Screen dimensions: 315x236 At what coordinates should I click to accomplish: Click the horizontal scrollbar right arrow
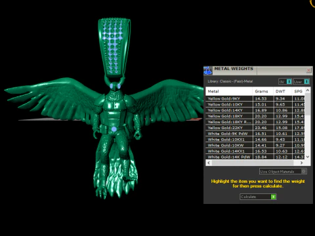(x=302, y=163)
